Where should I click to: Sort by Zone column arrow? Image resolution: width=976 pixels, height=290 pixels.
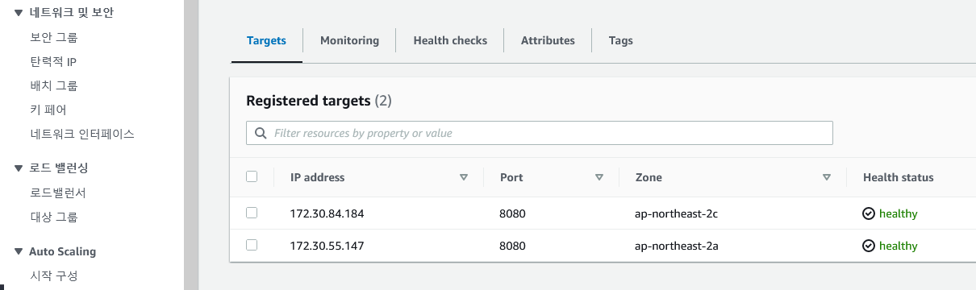[x=826, y=177]
